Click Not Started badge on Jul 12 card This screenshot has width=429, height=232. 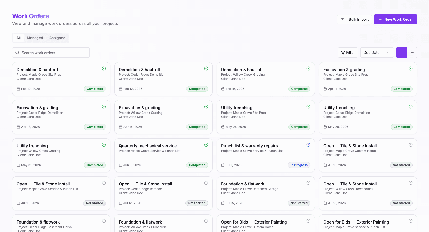[x=197, y=203]
